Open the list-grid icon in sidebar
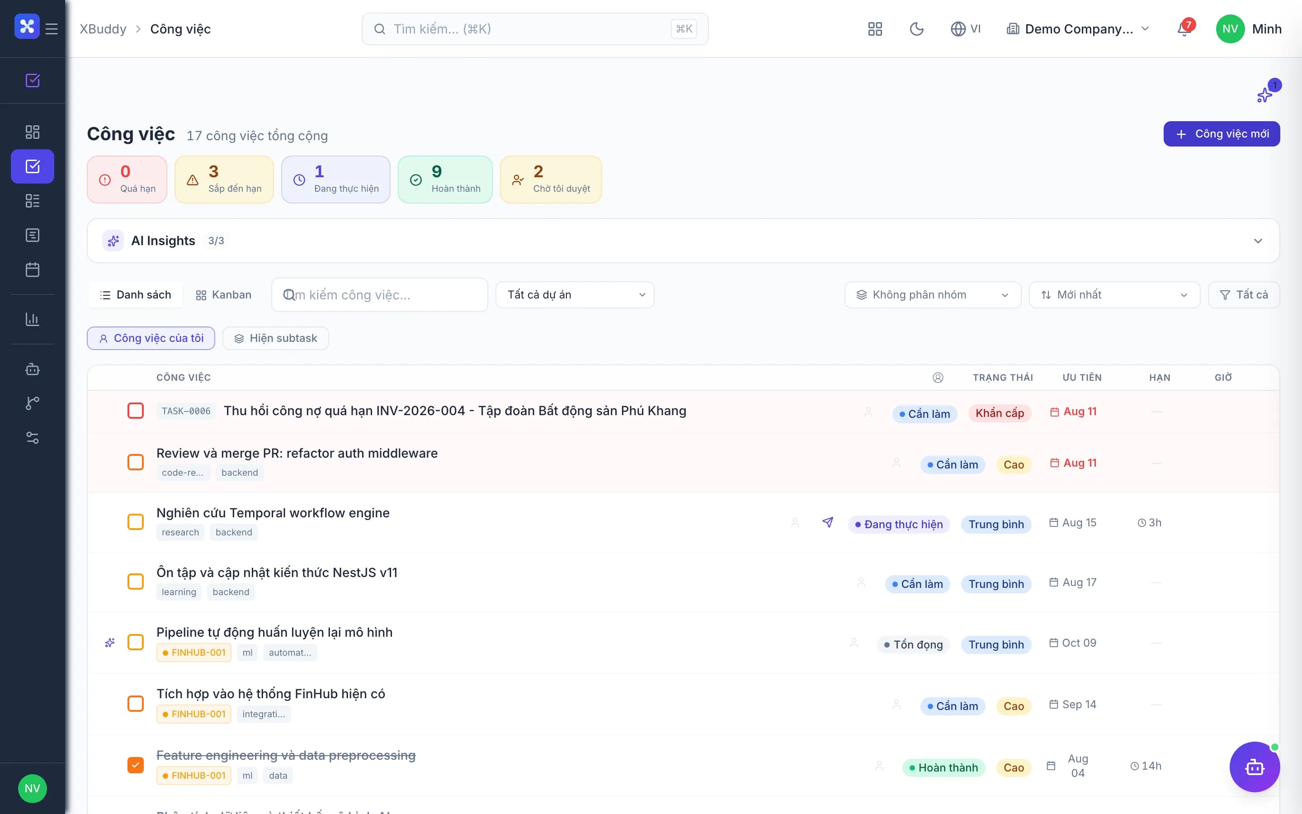1302x814 pixels. coord(33,201)
